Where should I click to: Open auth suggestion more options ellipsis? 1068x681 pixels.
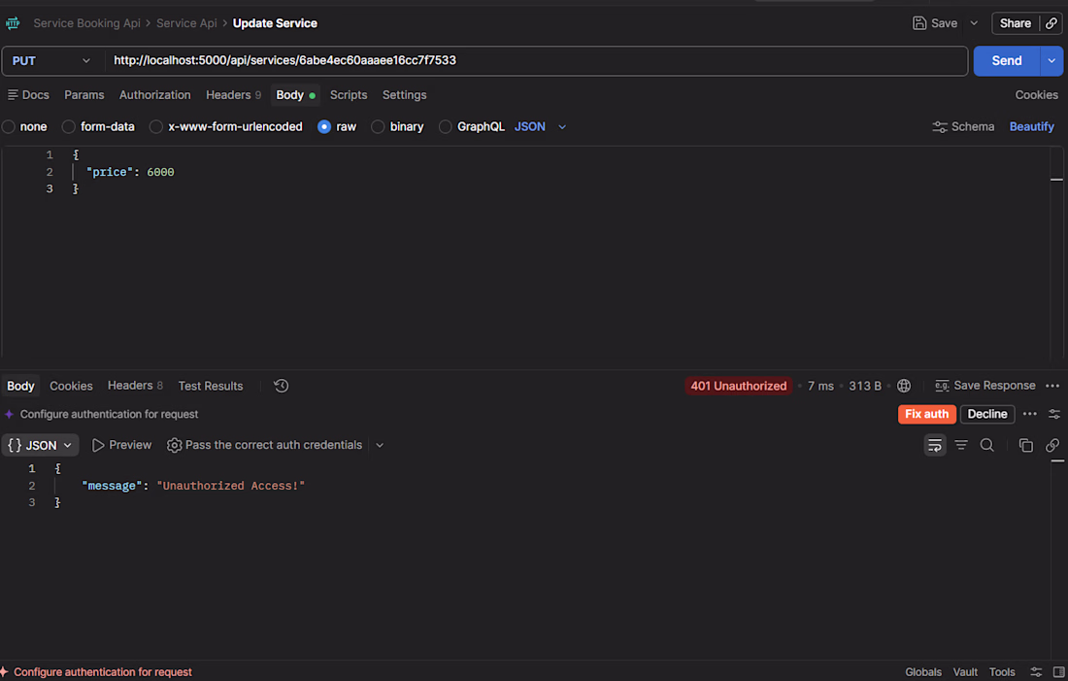tap(1030, 414)
